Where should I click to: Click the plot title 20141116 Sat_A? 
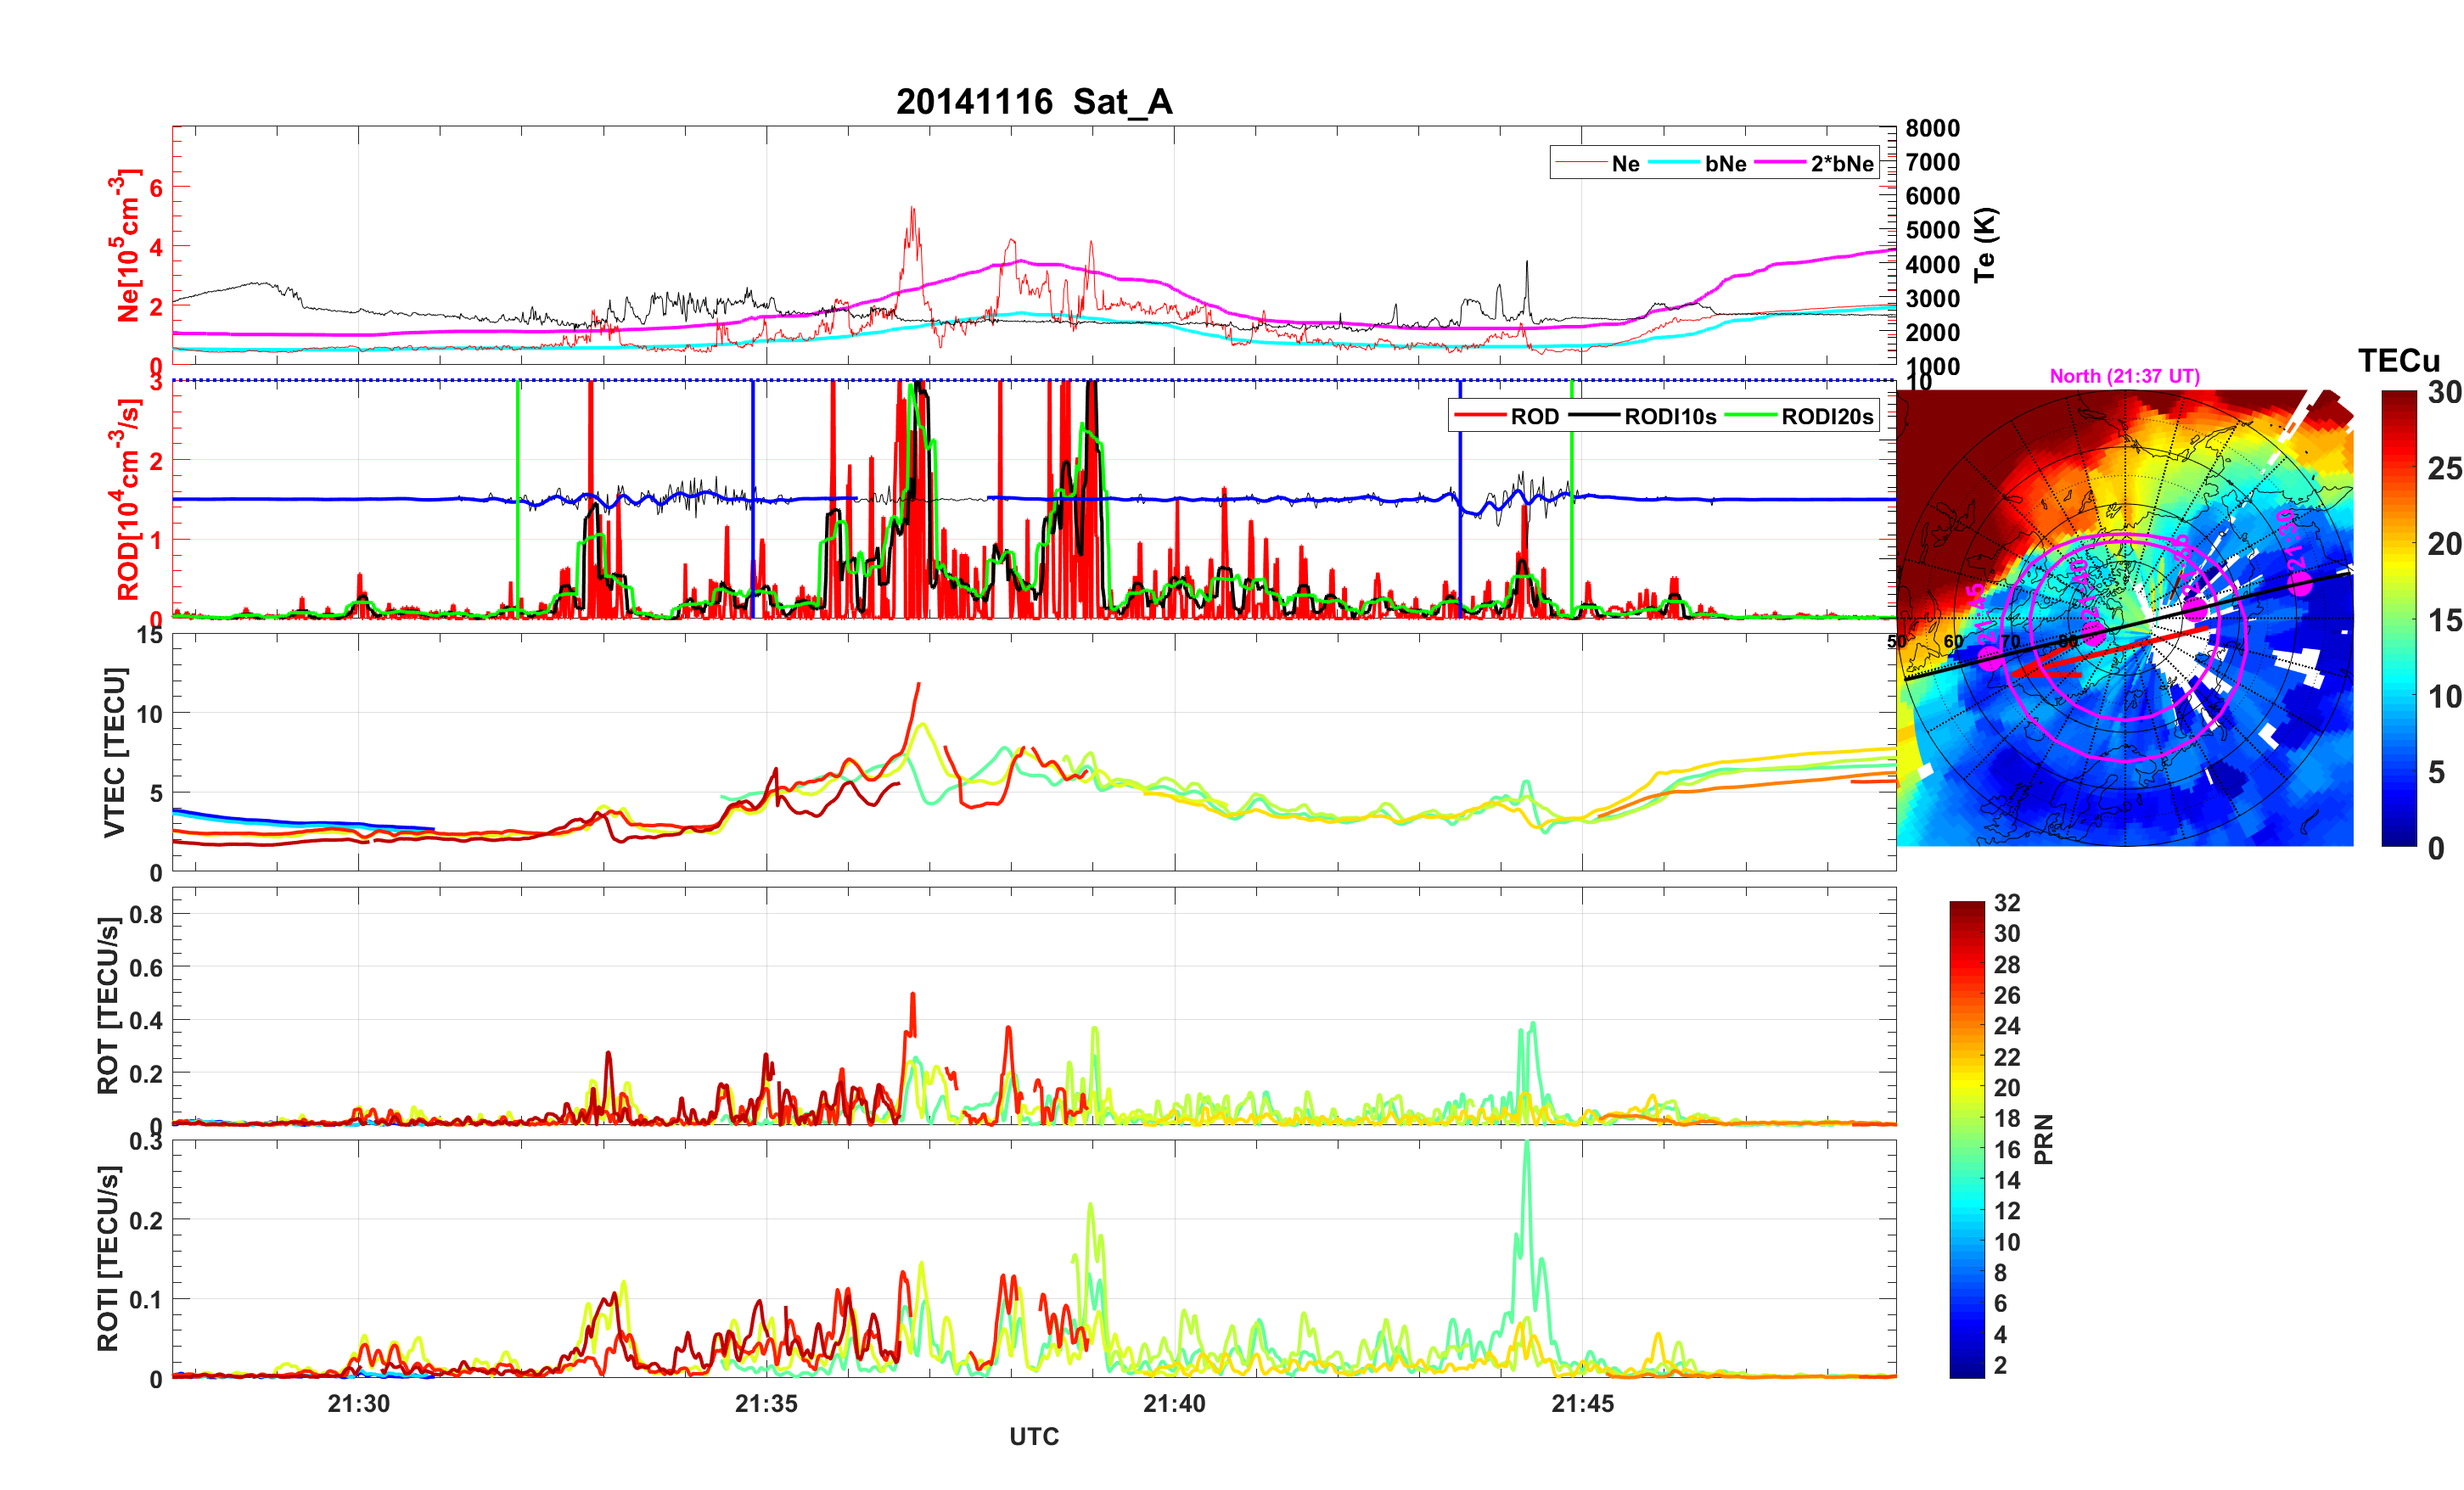click(1034, 101)
